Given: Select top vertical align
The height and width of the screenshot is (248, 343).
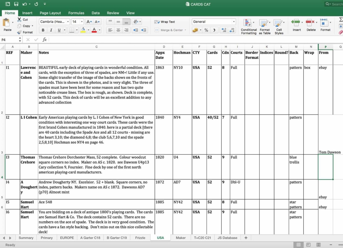Looking at the screenshot, I should coord(110,22).
